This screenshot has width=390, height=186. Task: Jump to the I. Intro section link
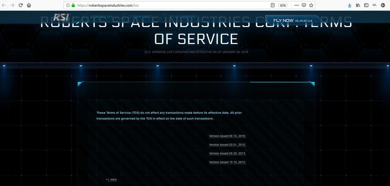tap(112, 180)
